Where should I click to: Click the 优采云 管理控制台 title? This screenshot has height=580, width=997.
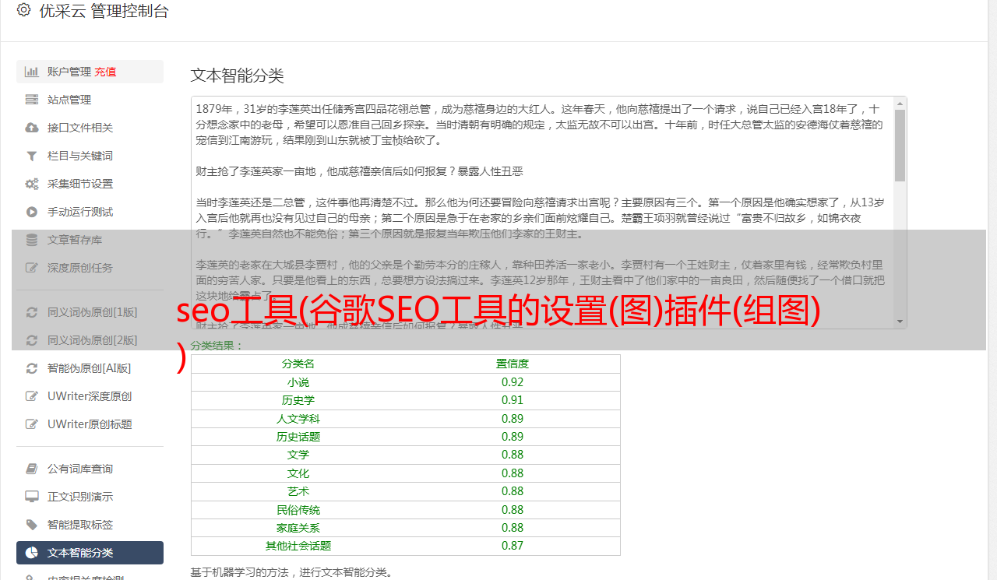click(x=104, y=11)
